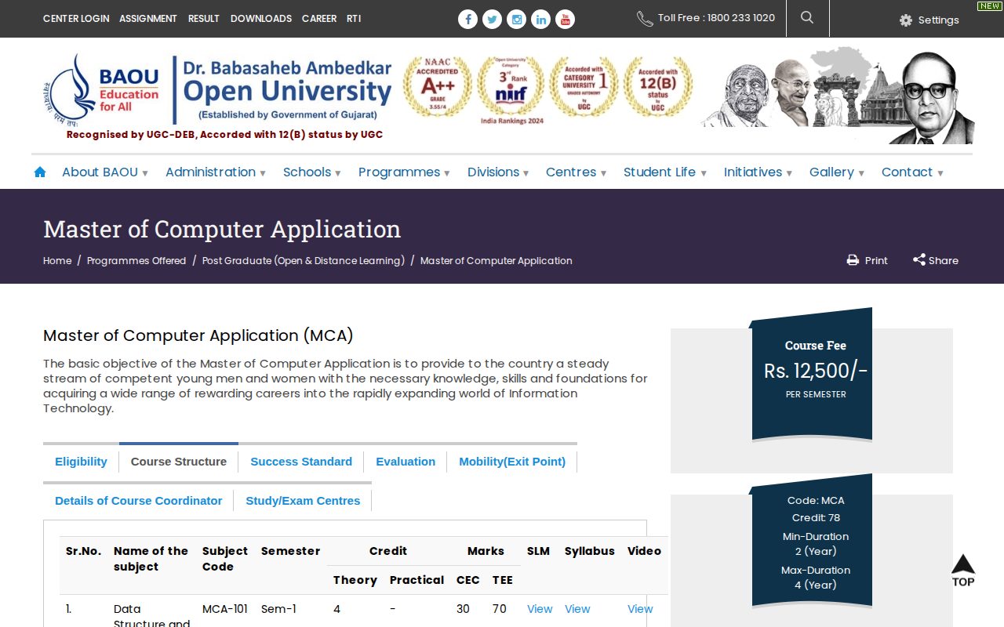Jump back using the TOP arrow
Image resolution: width=1004 pixels, height=627 pixels.
tap(963, 571)
